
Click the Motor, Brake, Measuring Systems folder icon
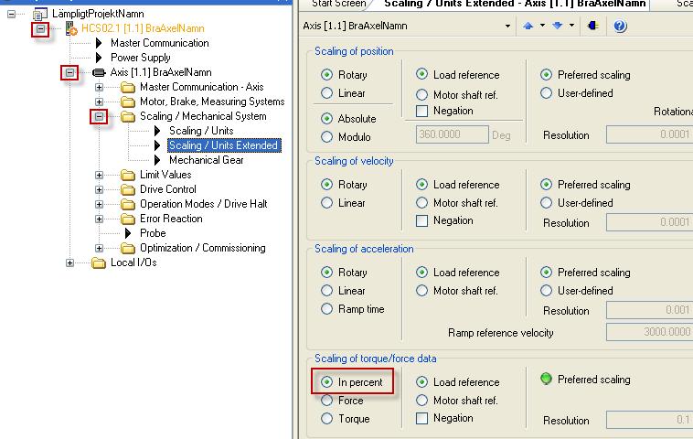[128, 102]
